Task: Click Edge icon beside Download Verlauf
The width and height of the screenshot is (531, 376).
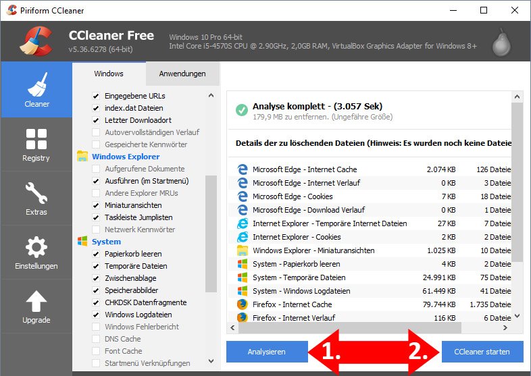Action: point(243,210)
